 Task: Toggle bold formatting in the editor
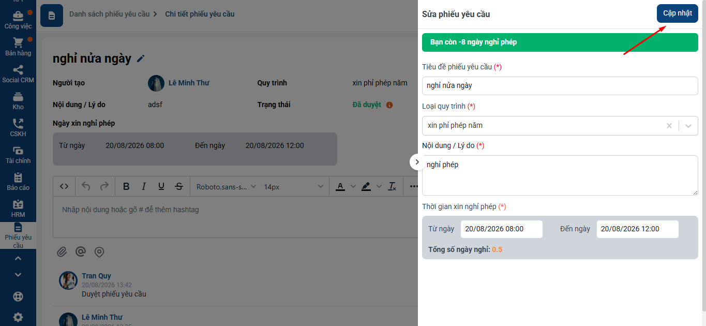(126, 186)
